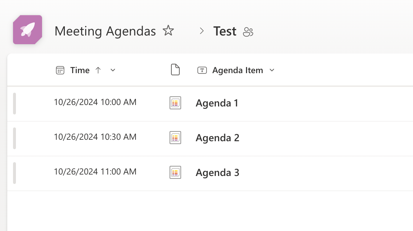
Task: Favorite Meeting Agendas with the star icon
Action: (x=168, y=31)
